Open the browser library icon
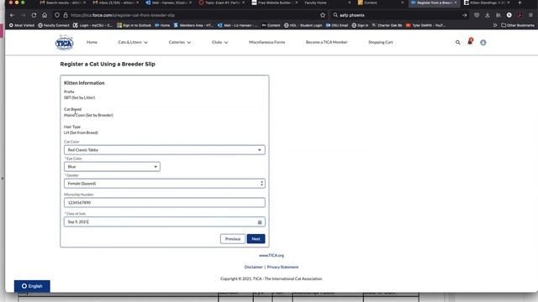The height and width of the screenshot is (302, 538). [498, 15]
